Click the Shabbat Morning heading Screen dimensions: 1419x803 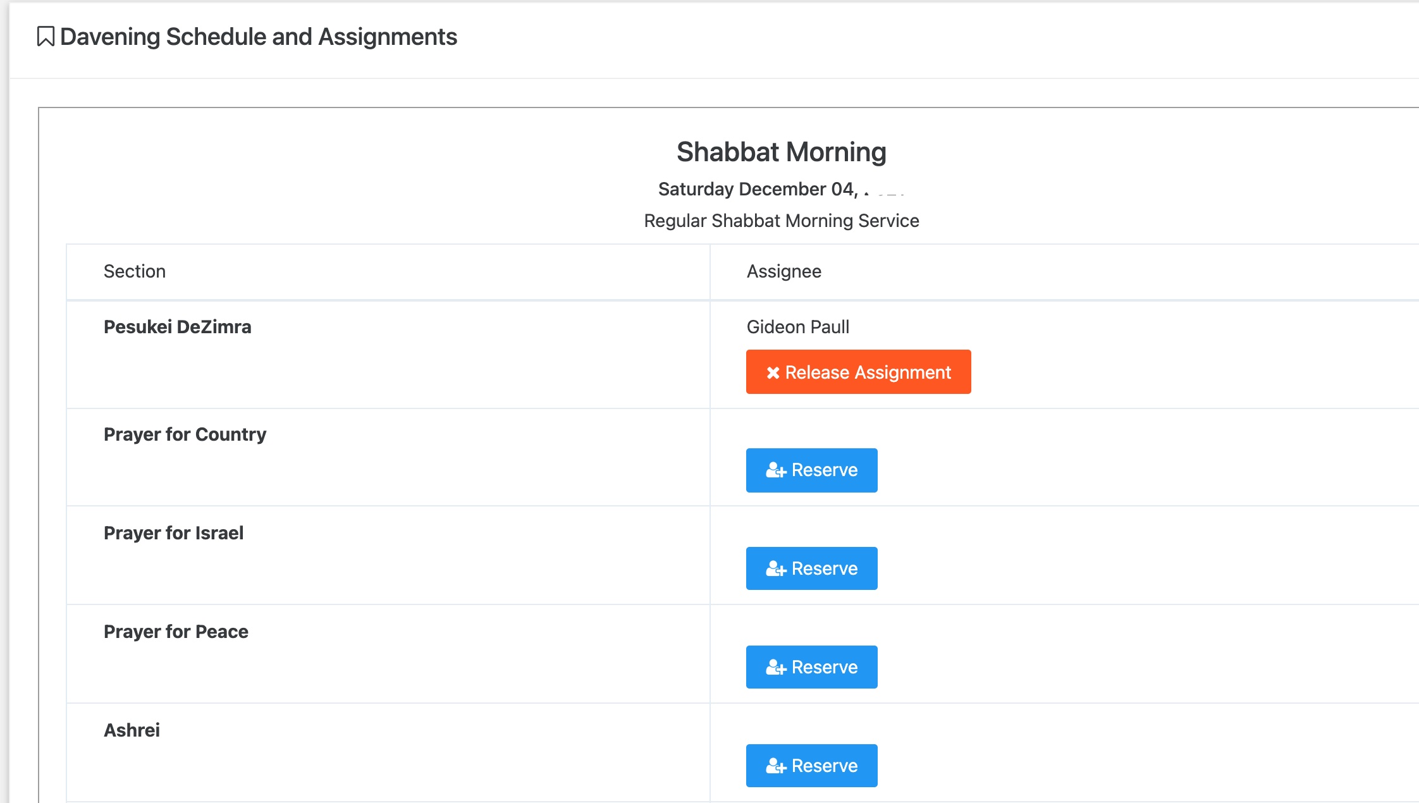[x=781, y=152]
